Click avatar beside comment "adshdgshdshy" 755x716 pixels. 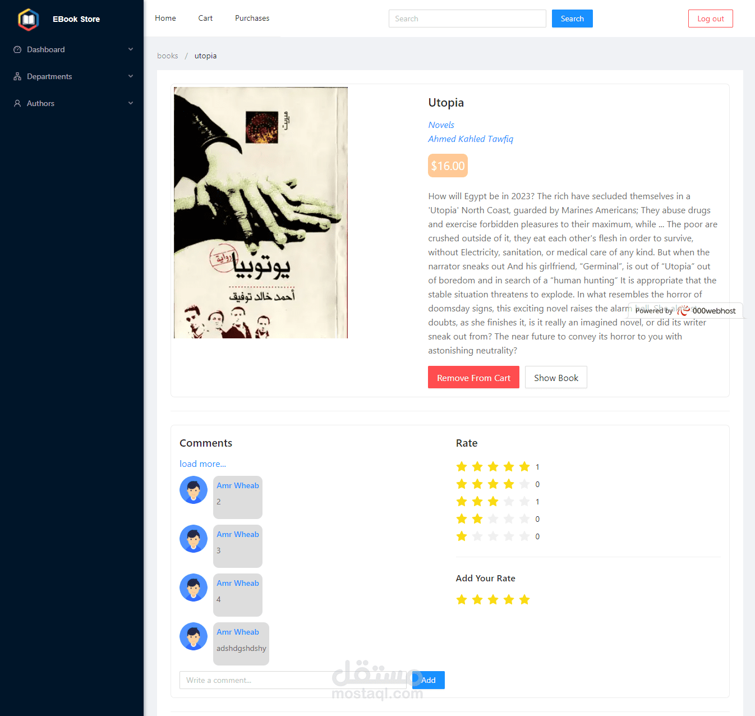click(x=194, y=636)
